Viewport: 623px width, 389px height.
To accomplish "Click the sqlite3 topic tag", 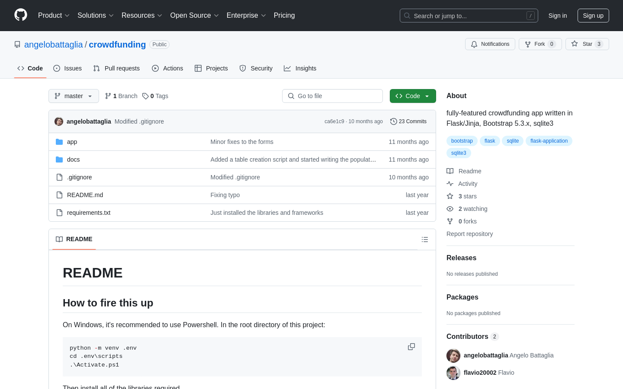I will [459, 153].
